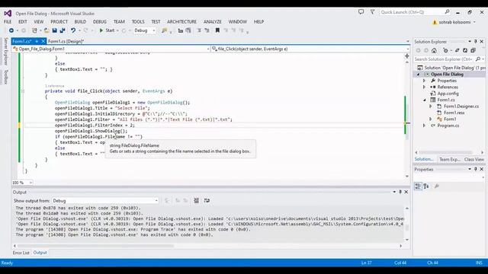
Task: Open the feedback speech-bubble icon
Action: pos(361,12)
